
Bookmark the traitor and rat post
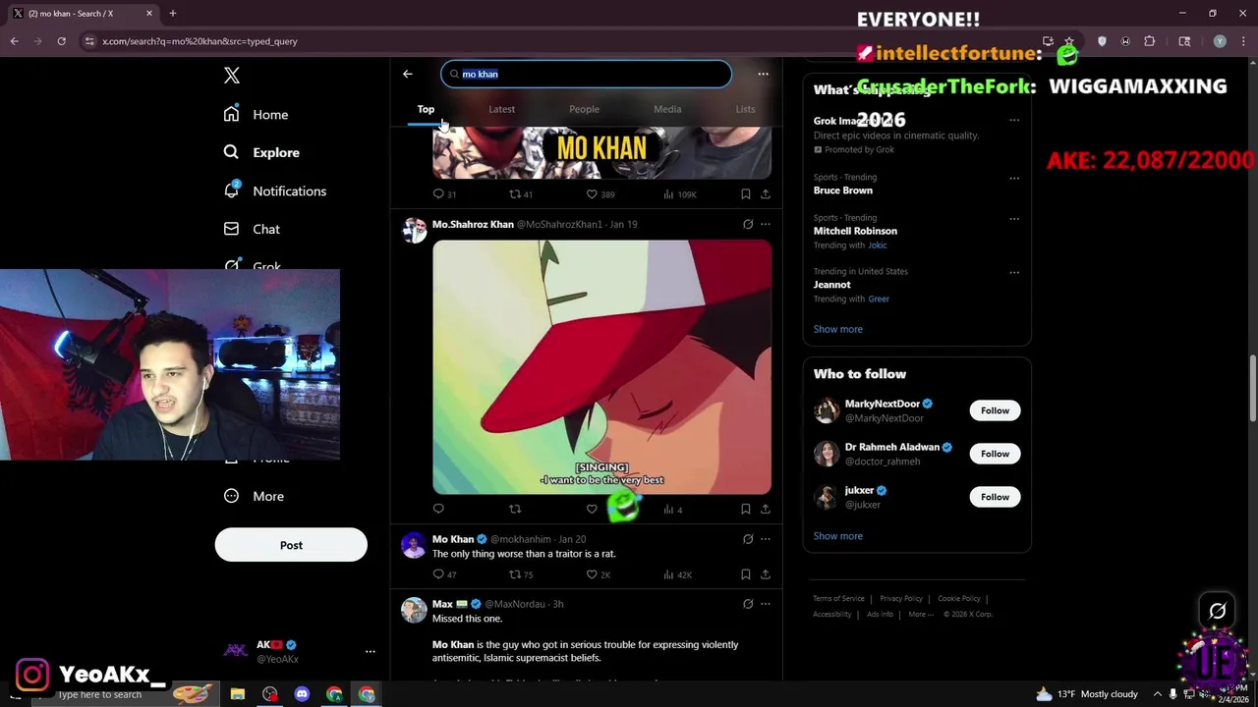(745, 574)
